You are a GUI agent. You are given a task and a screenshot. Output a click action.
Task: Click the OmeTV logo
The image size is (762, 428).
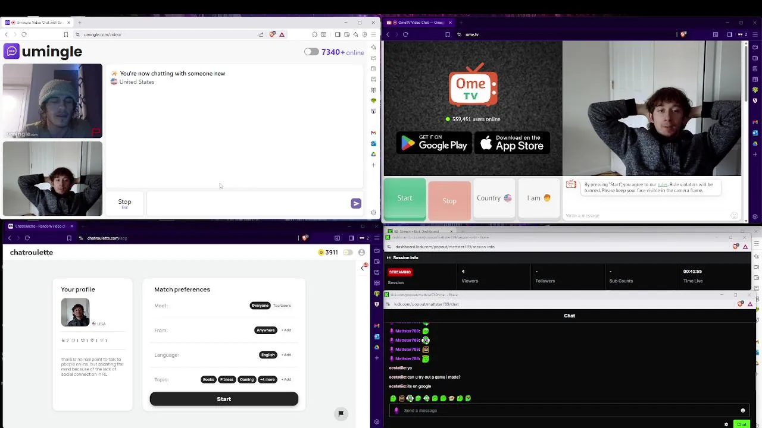tap(473, 85)
